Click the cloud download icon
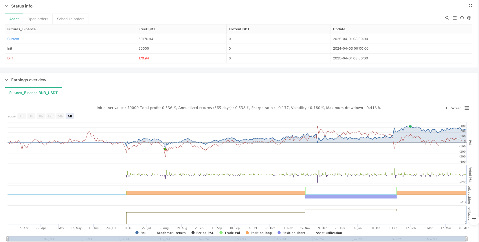This screenshot has height=242, width=479. click(462, 18)
